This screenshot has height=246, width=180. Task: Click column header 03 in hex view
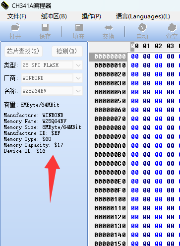pyautogui.click(x=170, y=46)
